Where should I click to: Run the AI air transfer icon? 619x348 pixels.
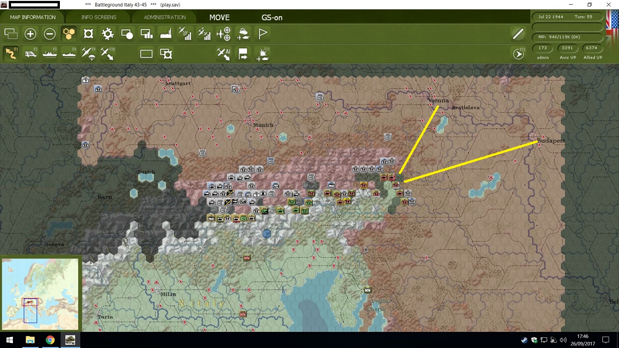point(224,54)
